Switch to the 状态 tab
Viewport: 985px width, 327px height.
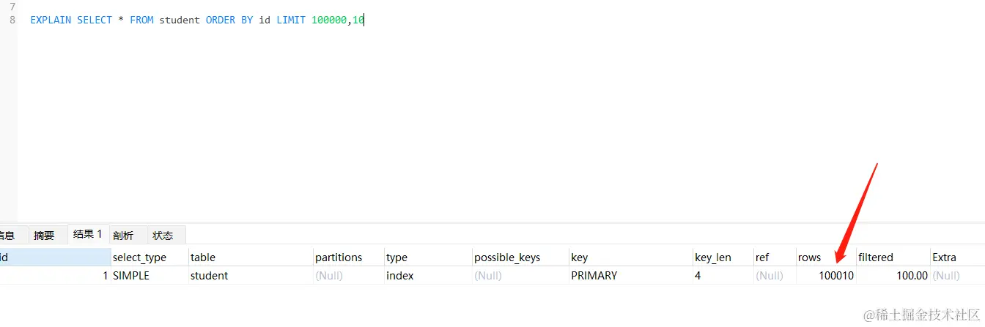click(162, 236)
